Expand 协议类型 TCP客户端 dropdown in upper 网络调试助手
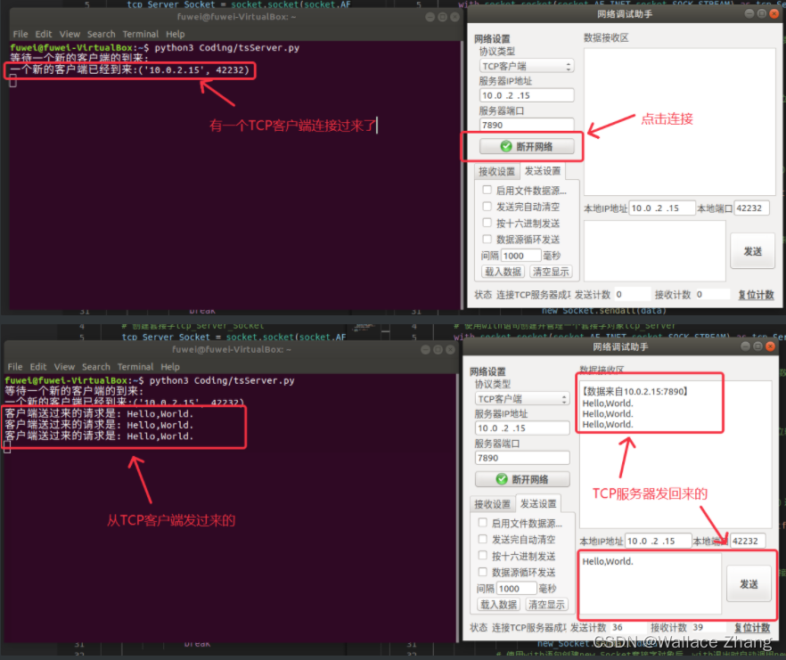 point(527,66)
